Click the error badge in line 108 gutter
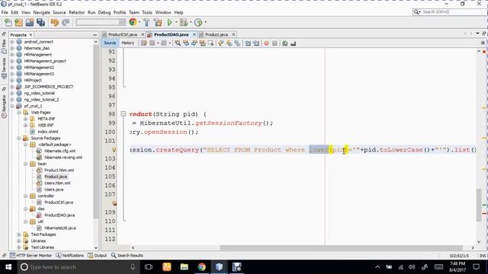 pyautogui.click(x=114, y=203)
